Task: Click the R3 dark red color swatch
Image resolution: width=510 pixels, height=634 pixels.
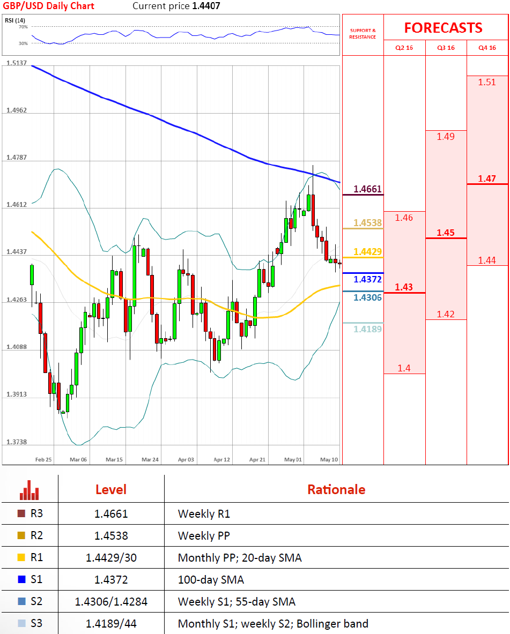Action: (x=21, y=513)
